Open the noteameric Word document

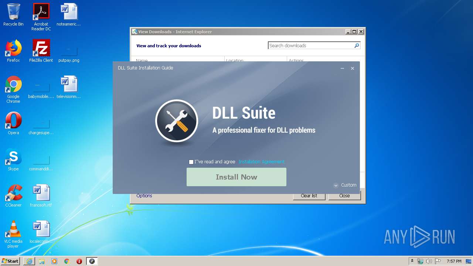click(69, 15)
